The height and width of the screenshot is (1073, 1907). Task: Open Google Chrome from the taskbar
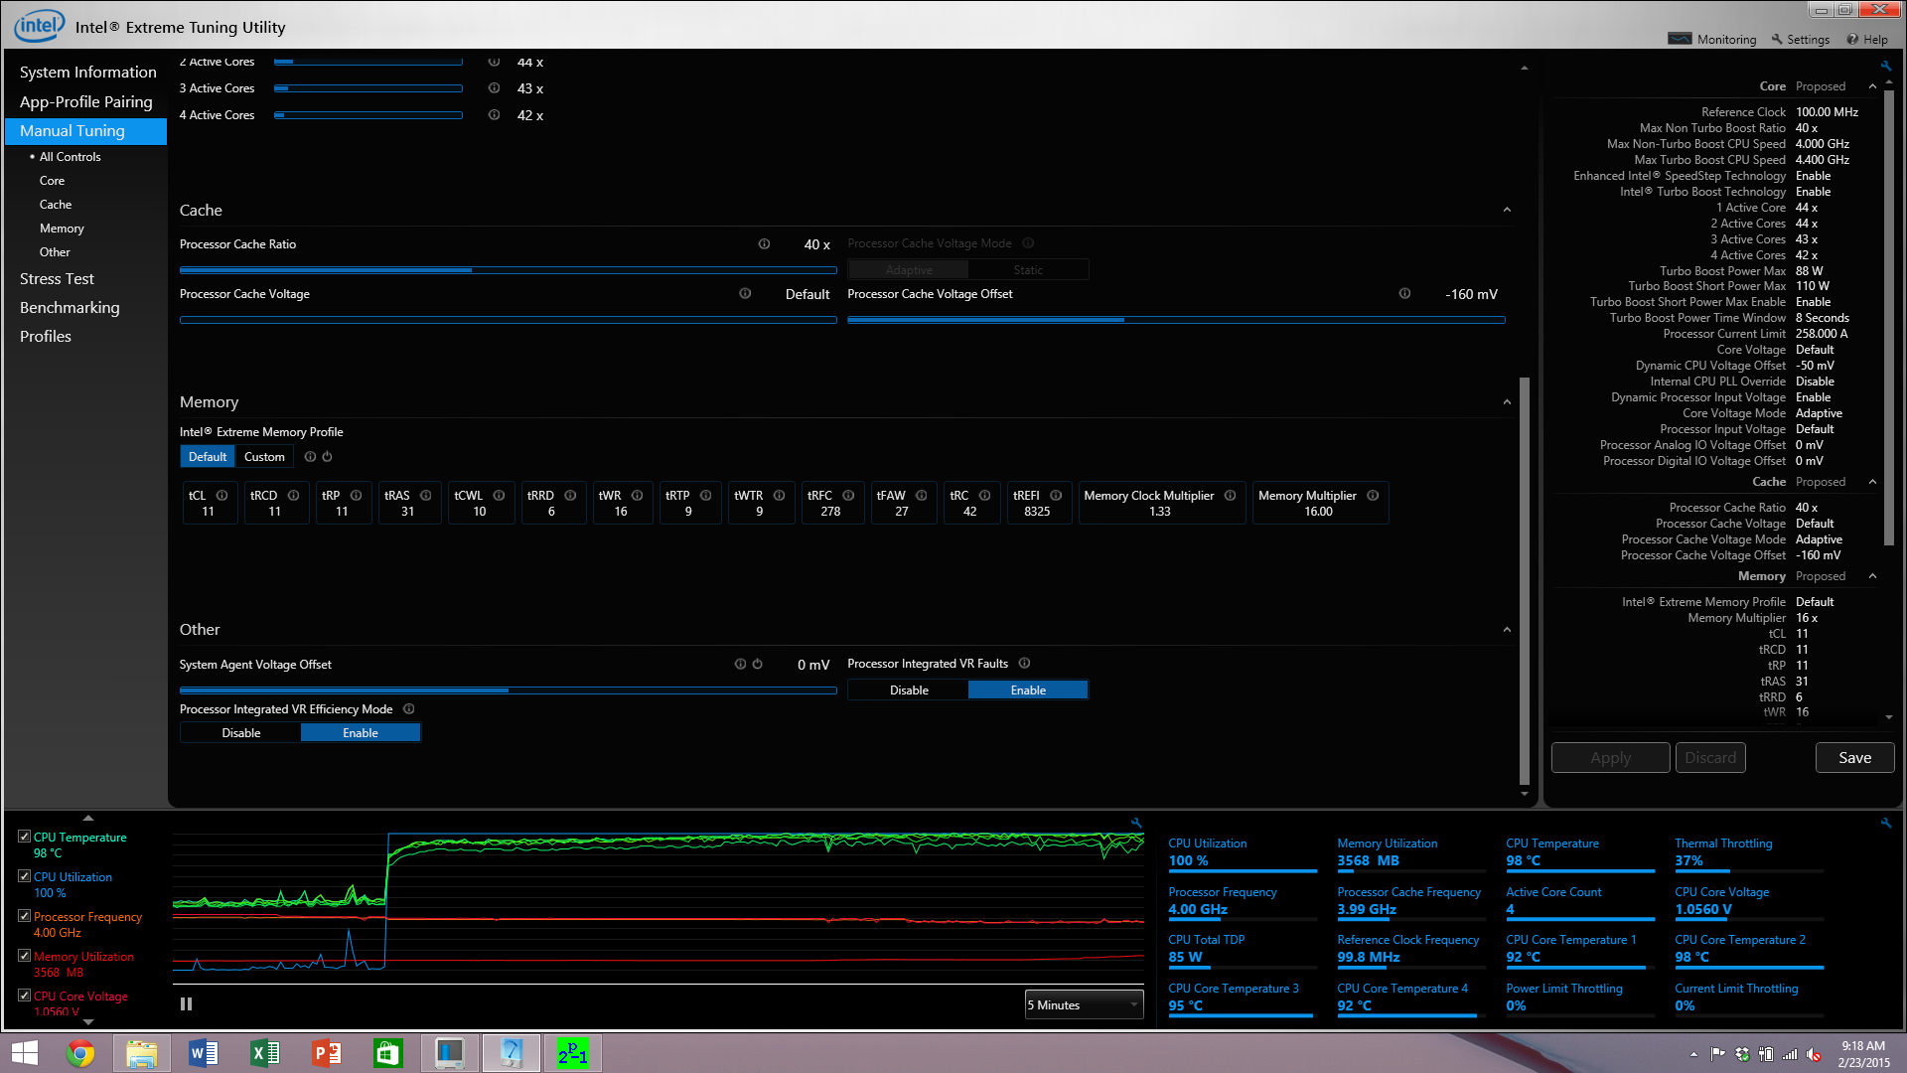(x=80, y=1053)
